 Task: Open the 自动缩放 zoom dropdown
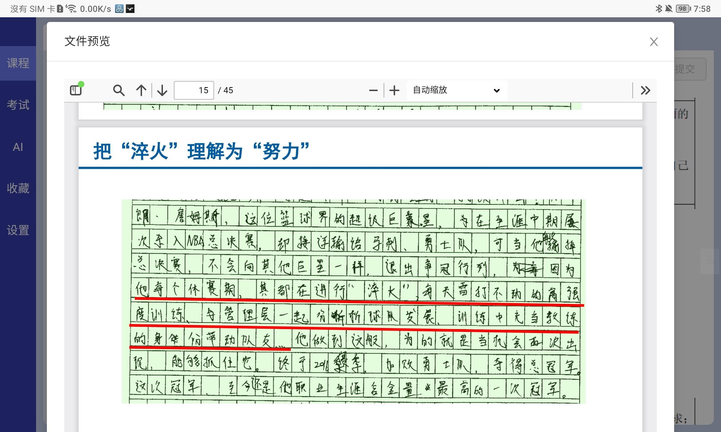tap(451, 90)
